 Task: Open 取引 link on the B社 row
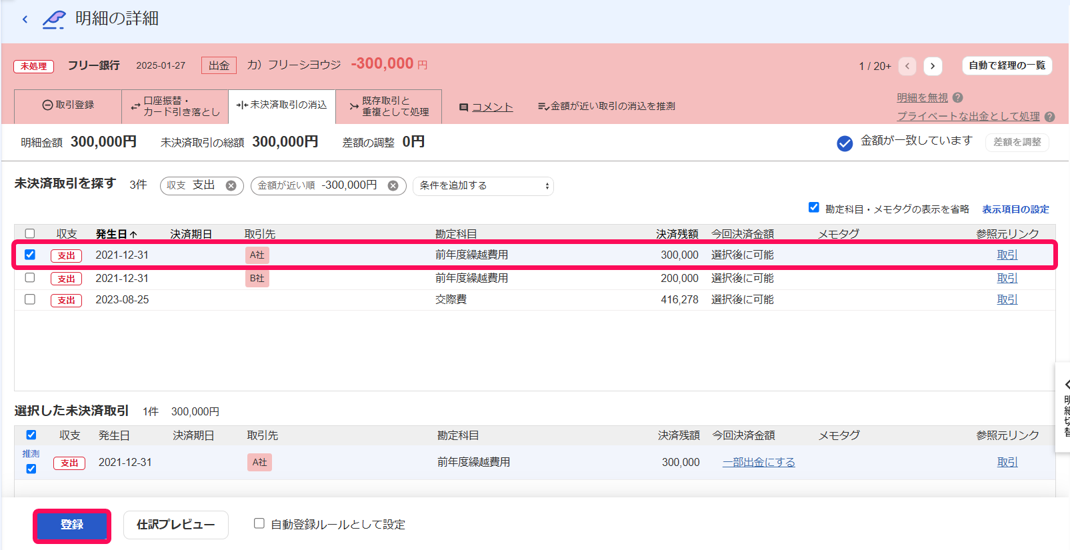(x=1007, y=278)
